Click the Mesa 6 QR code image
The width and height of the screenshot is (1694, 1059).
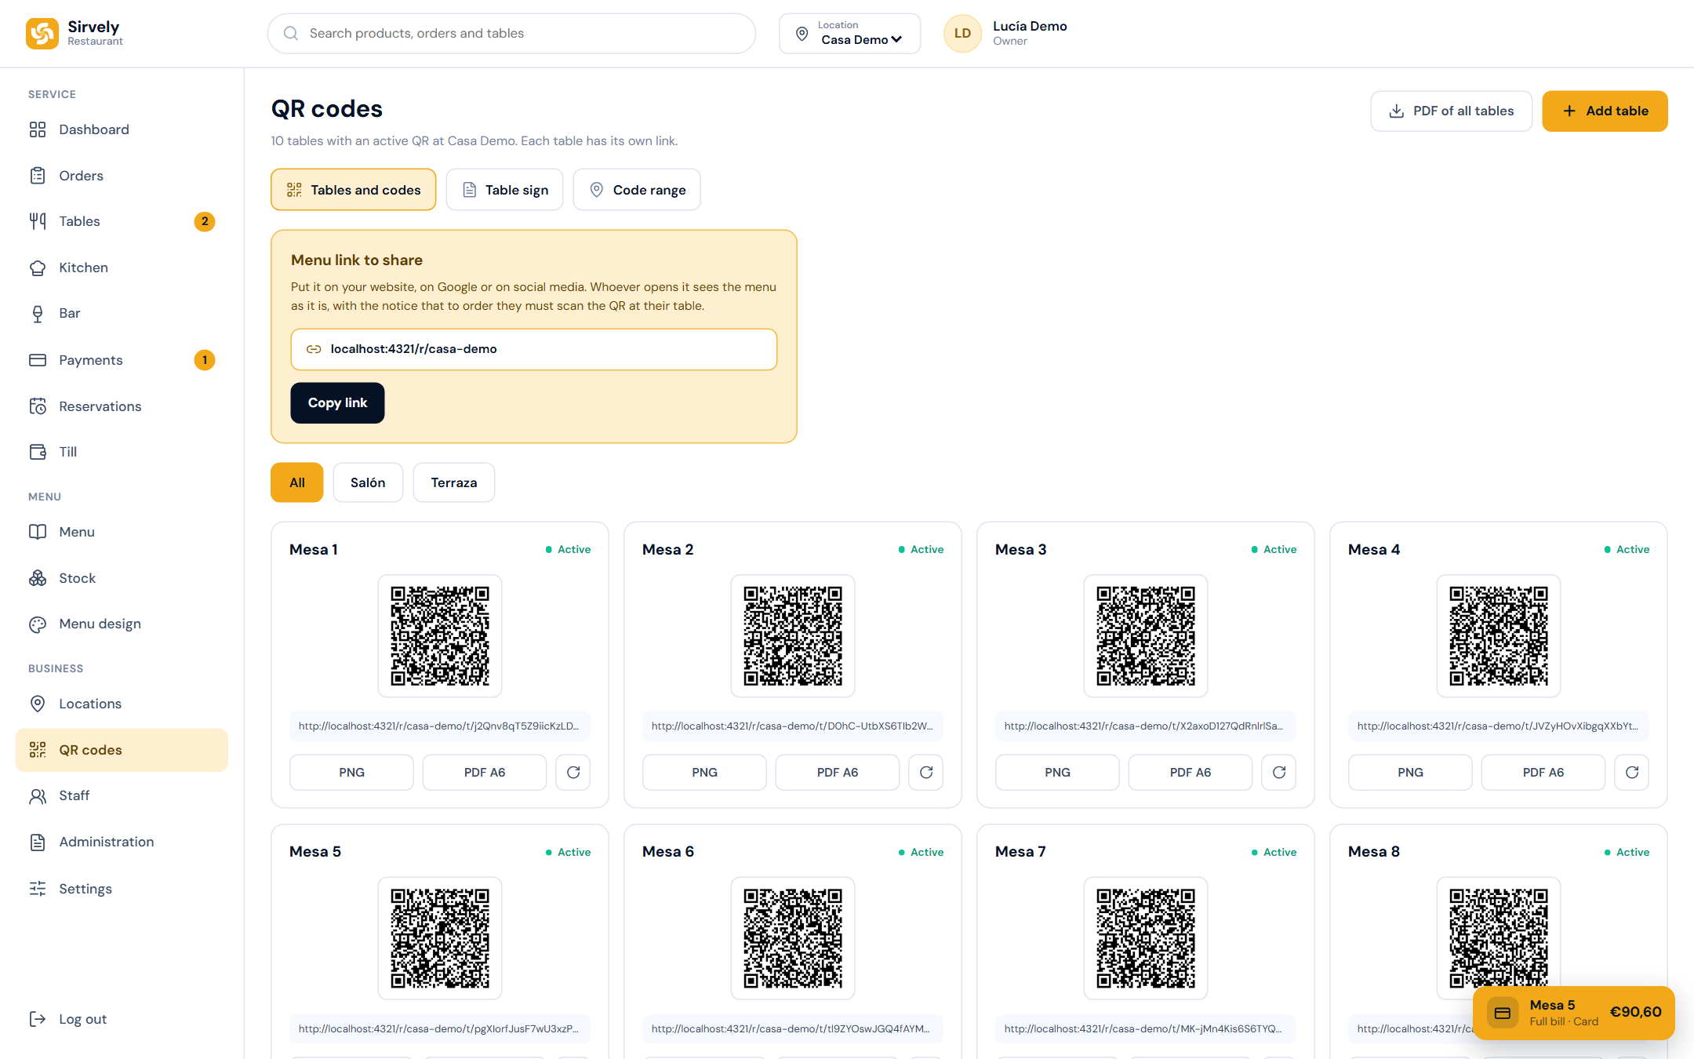point(793,938)
